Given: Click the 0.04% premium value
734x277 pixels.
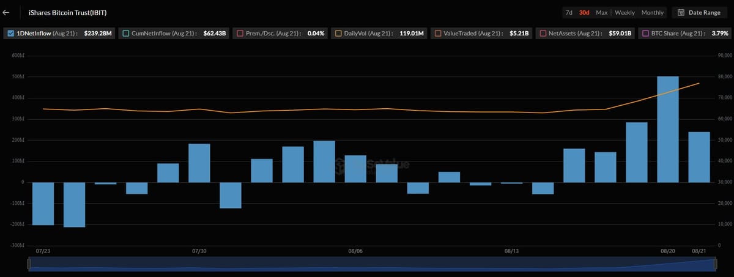Looking at the screenshot, I should (x=316, y=34).
